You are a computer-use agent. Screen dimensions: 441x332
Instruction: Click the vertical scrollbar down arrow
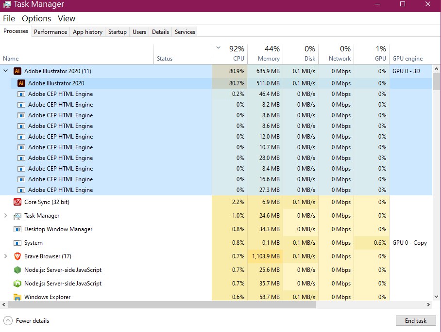click(436, 296)
